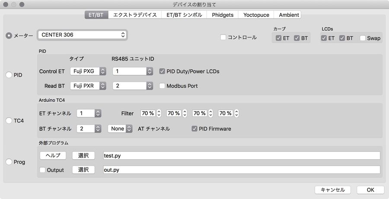
Task: Enable the コントロール checkbox
Action: [223, 37]
